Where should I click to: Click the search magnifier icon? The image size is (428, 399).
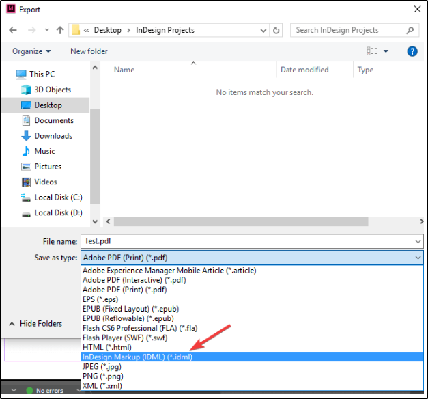click(410, 30)
